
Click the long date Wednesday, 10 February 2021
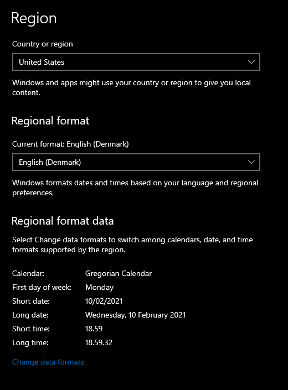point(135,315)
